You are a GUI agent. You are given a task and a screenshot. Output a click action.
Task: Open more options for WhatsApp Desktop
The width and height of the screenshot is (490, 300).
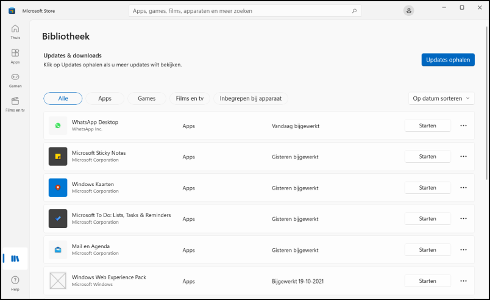coord(463,126)
